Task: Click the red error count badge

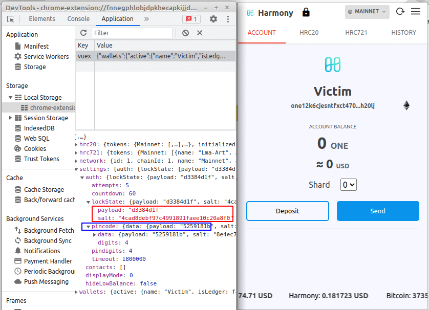Action: (191, 19)
